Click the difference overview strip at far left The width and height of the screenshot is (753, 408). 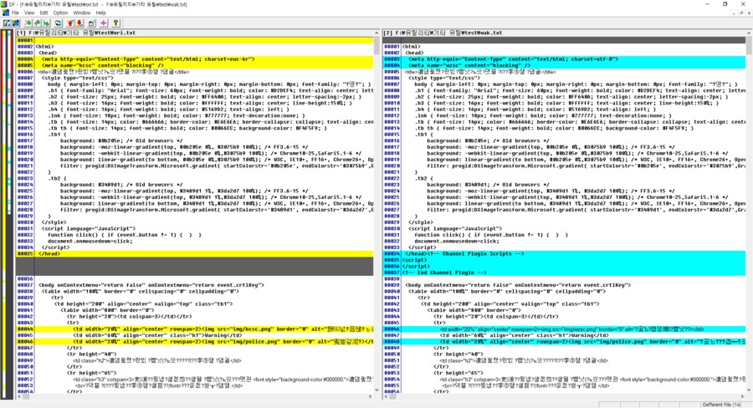pyautogui.click(x=8, y=214)
